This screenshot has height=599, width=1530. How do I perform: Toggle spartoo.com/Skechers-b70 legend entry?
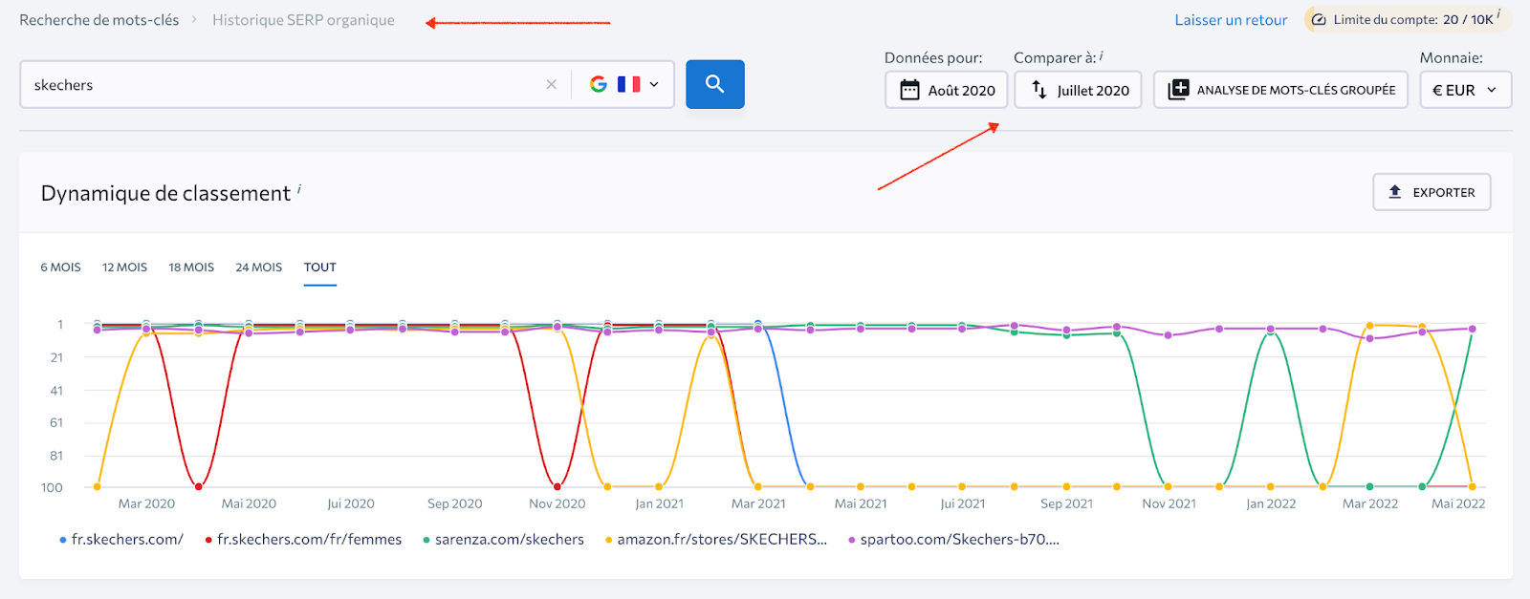pos(953,540)
